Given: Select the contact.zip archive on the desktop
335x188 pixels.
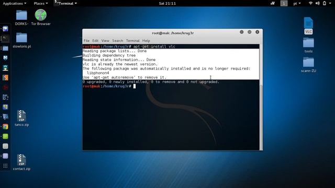Looking at the screenshot, I should tap(21, 162).
